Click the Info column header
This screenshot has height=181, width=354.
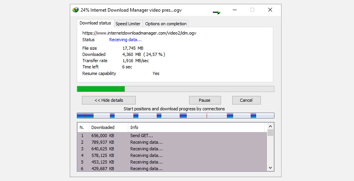(x=196, y=127)
